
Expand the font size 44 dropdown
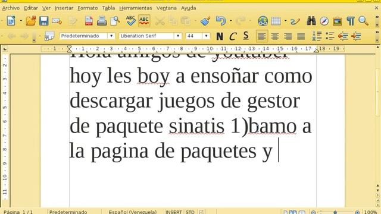[207, 36]
